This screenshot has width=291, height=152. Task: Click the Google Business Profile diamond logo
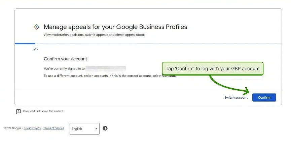pyautogui.click(x=37, y=27)
